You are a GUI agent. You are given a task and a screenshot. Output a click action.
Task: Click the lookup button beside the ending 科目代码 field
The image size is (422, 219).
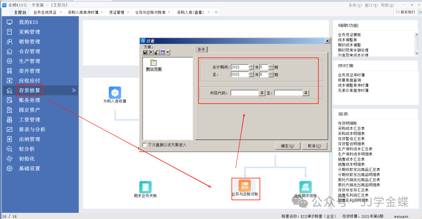click(306, 93)
